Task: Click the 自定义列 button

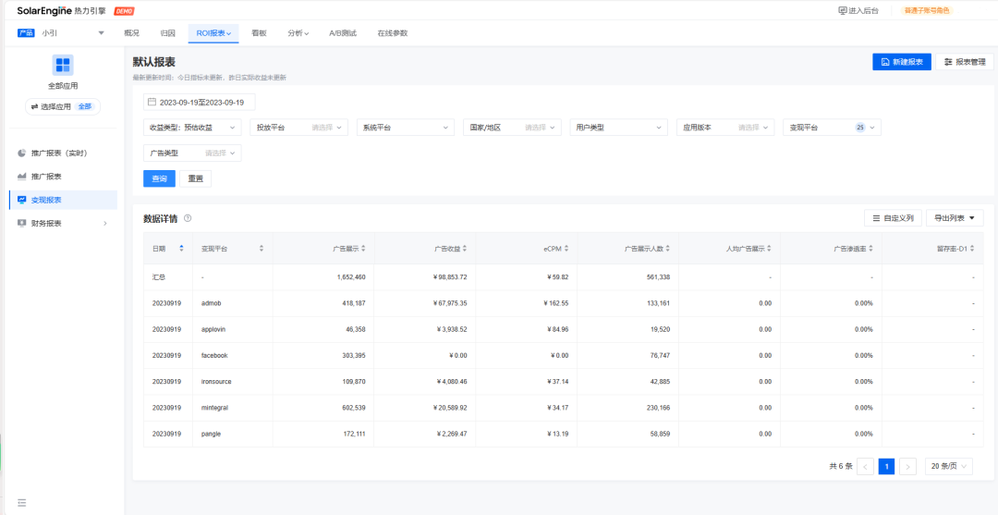Action: (x=893, y=218)
